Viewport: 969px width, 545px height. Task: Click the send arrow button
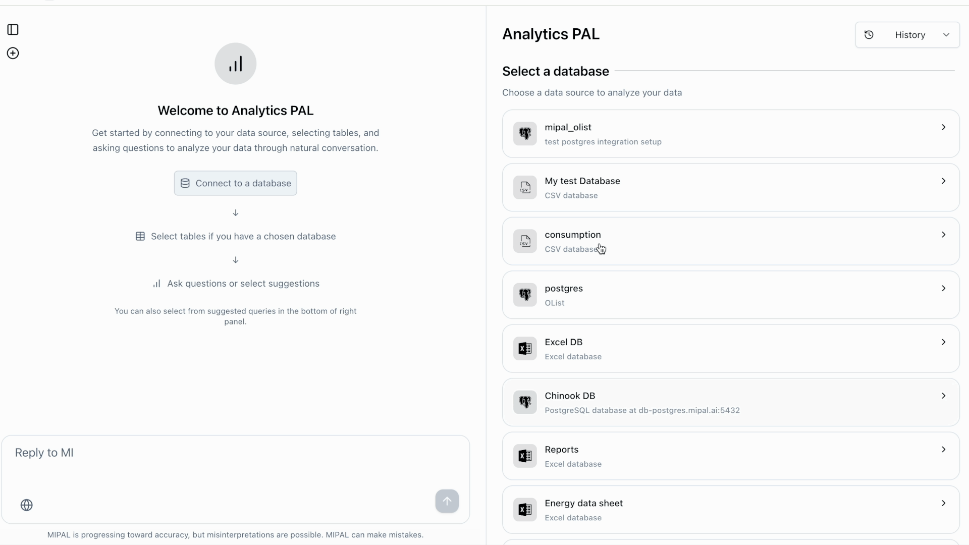(x=447, y=501)
